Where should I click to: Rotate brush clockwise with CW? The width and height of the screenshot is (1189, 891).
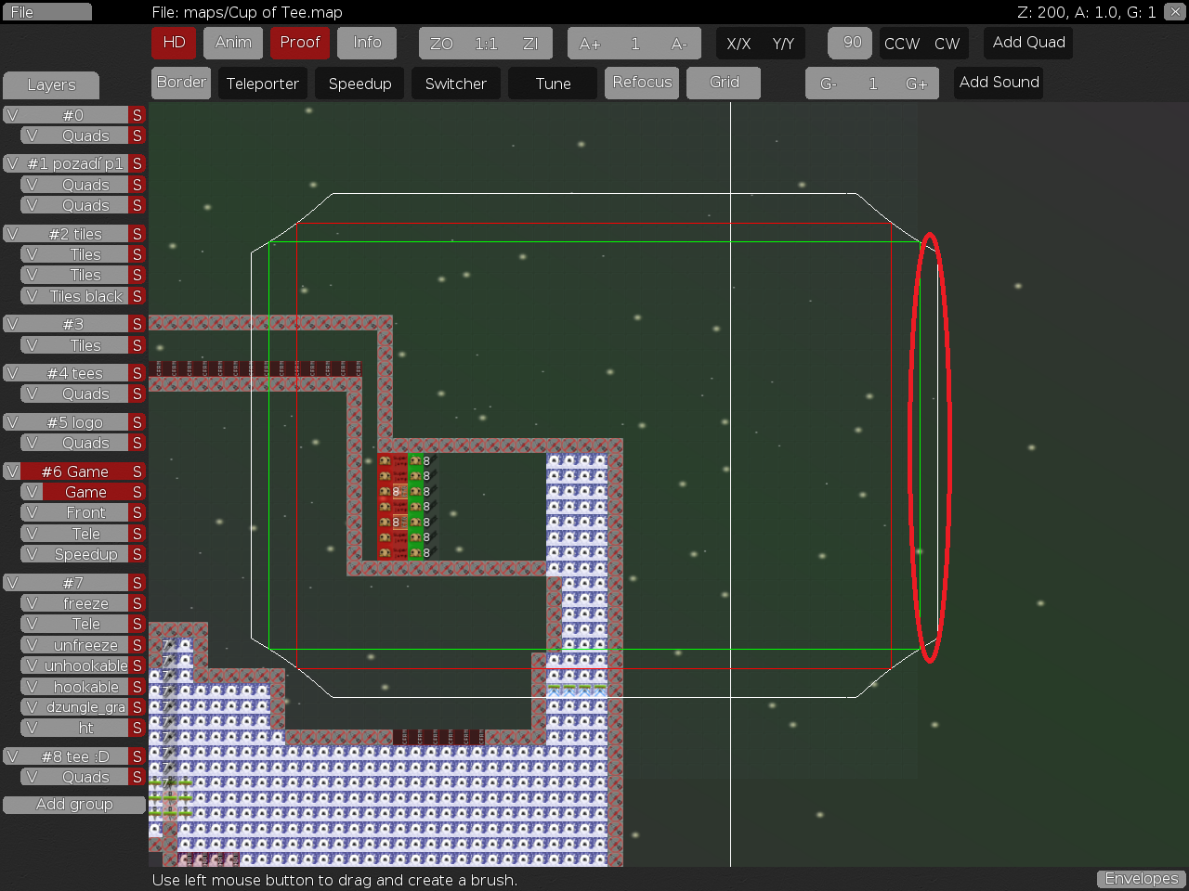(947, 44)
